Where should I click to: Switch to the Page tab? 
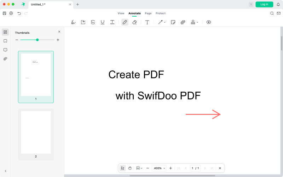point(148,13)
